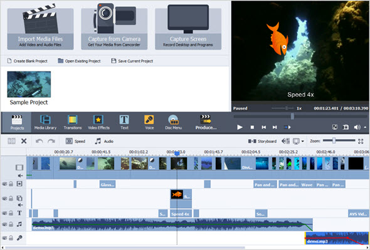Lock the video overlay track
This screenshot has width=370, height=250.
pyautogui.click(x=11, y=198)
